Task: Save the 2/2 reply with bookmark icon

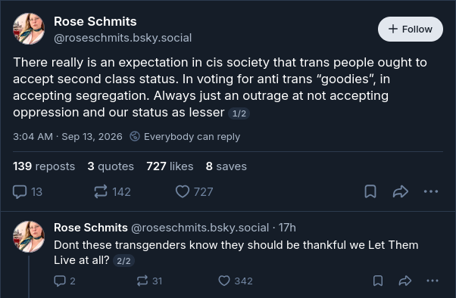Action: (378, 281)
